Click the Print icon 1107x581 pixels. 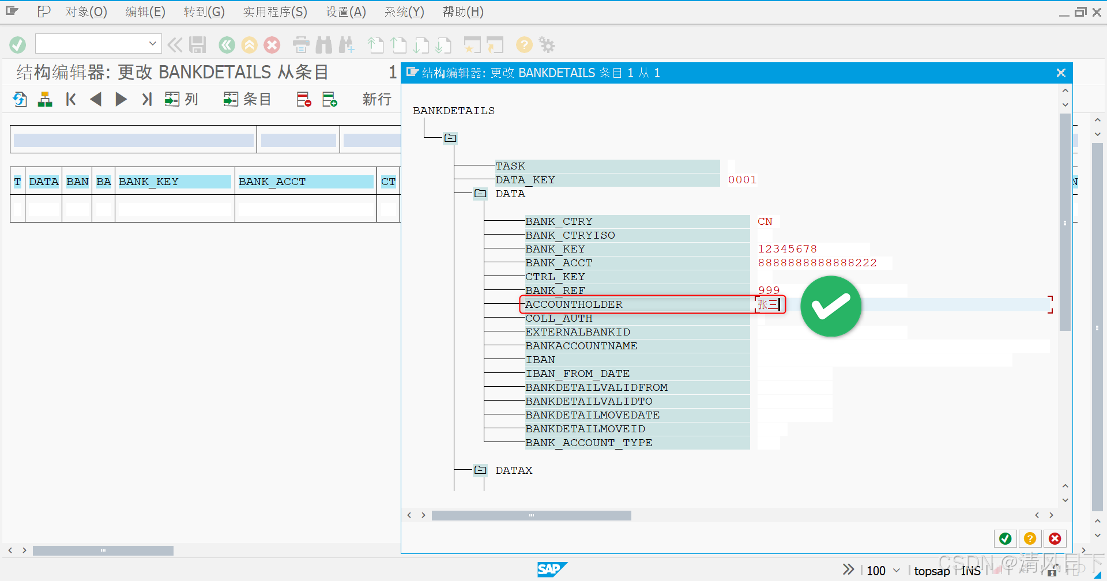[x=301, y=45]
